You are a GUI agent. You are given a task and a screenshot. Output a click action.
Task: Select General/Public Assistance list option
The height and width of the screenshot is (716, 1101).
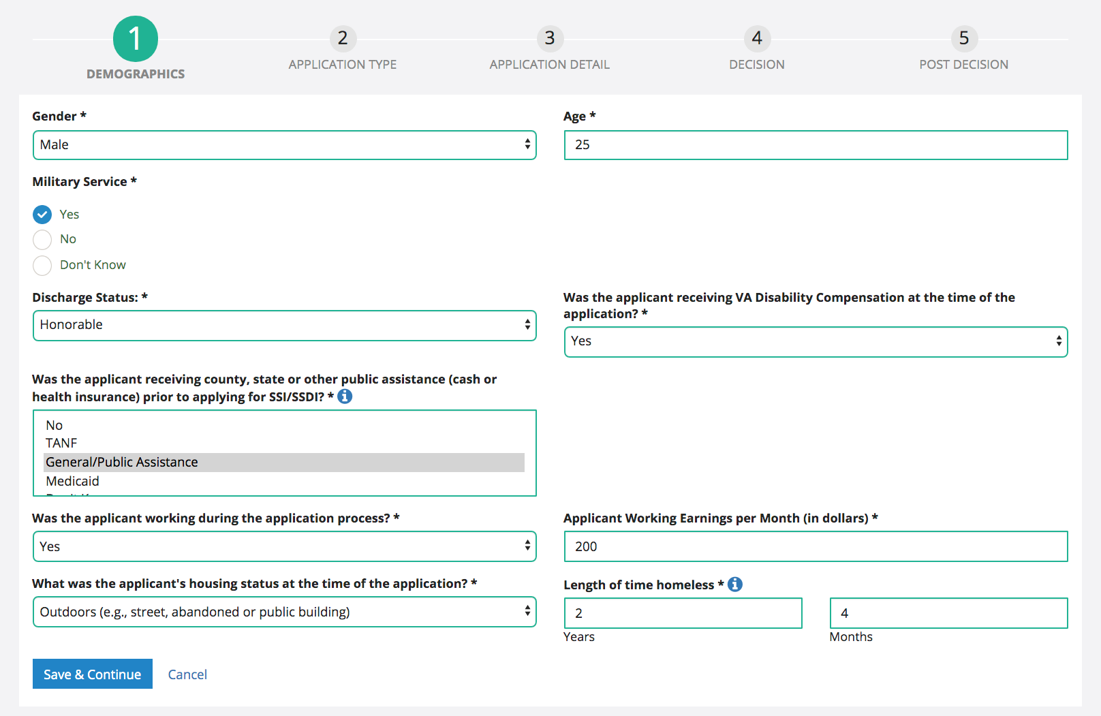284,463
